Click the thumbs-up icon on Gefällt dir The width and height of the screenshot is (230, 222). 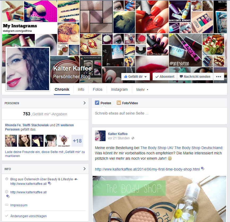tap(125, 77)
